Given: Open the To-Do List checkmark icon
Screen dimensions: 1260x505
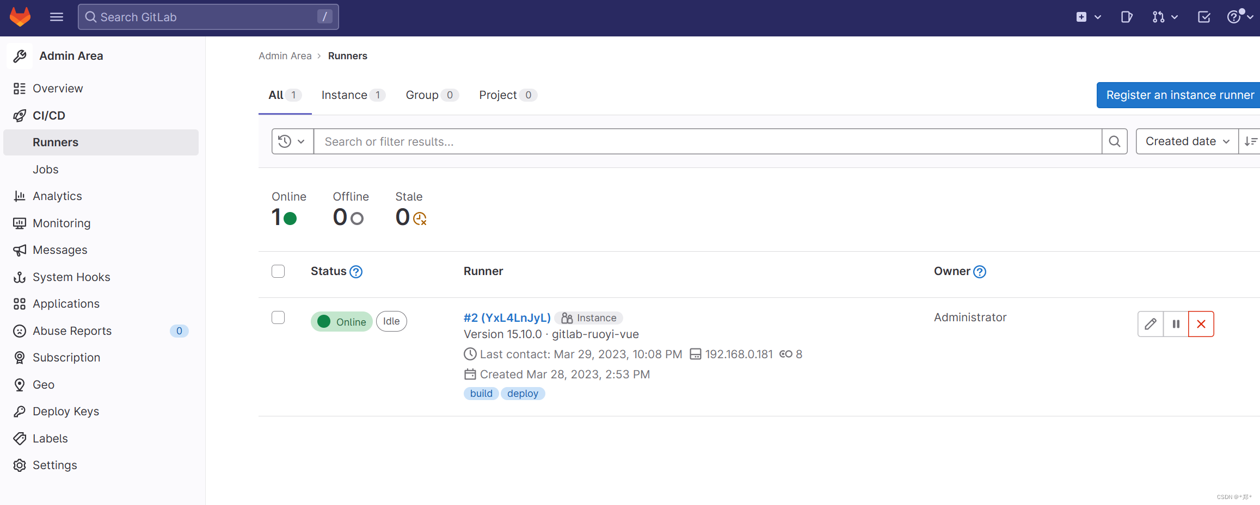Looking at the screenshot, I should click(1203, 17).
